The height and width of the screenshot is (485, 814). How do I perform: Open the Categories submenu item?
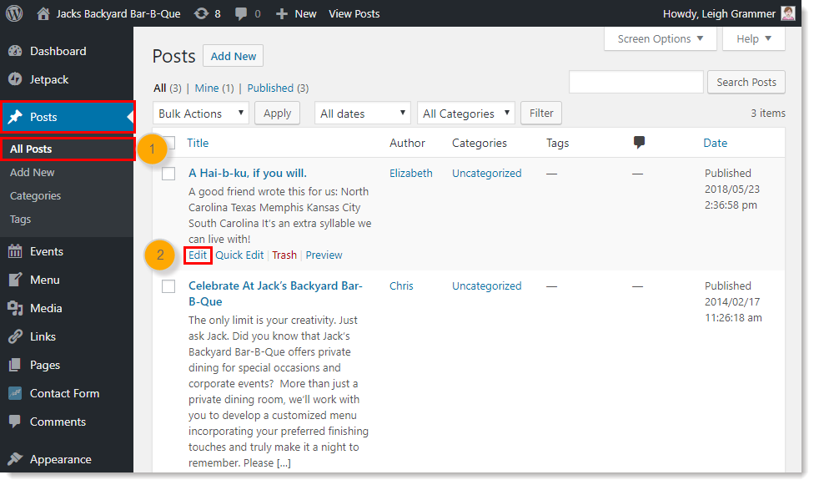(35, 196)
